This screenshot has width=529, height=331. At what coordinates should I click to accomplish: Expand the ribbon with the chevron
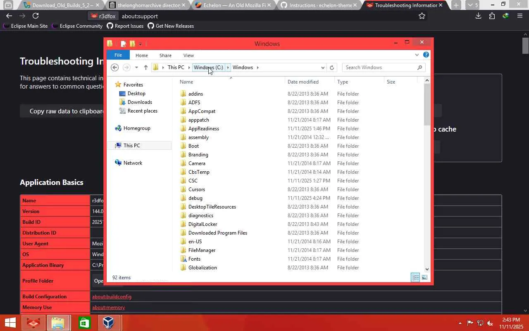(417, 55)
